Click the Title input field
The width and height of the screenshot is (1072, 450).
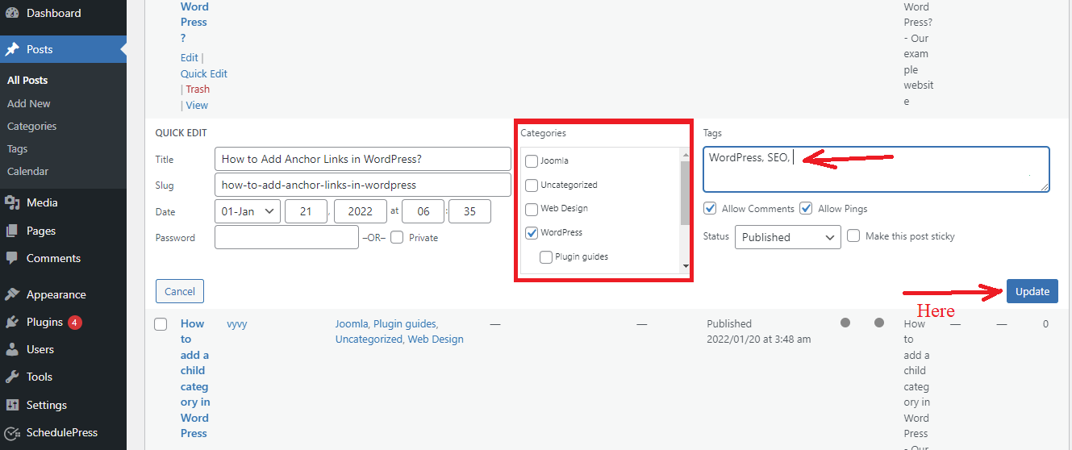pos(363,159)
